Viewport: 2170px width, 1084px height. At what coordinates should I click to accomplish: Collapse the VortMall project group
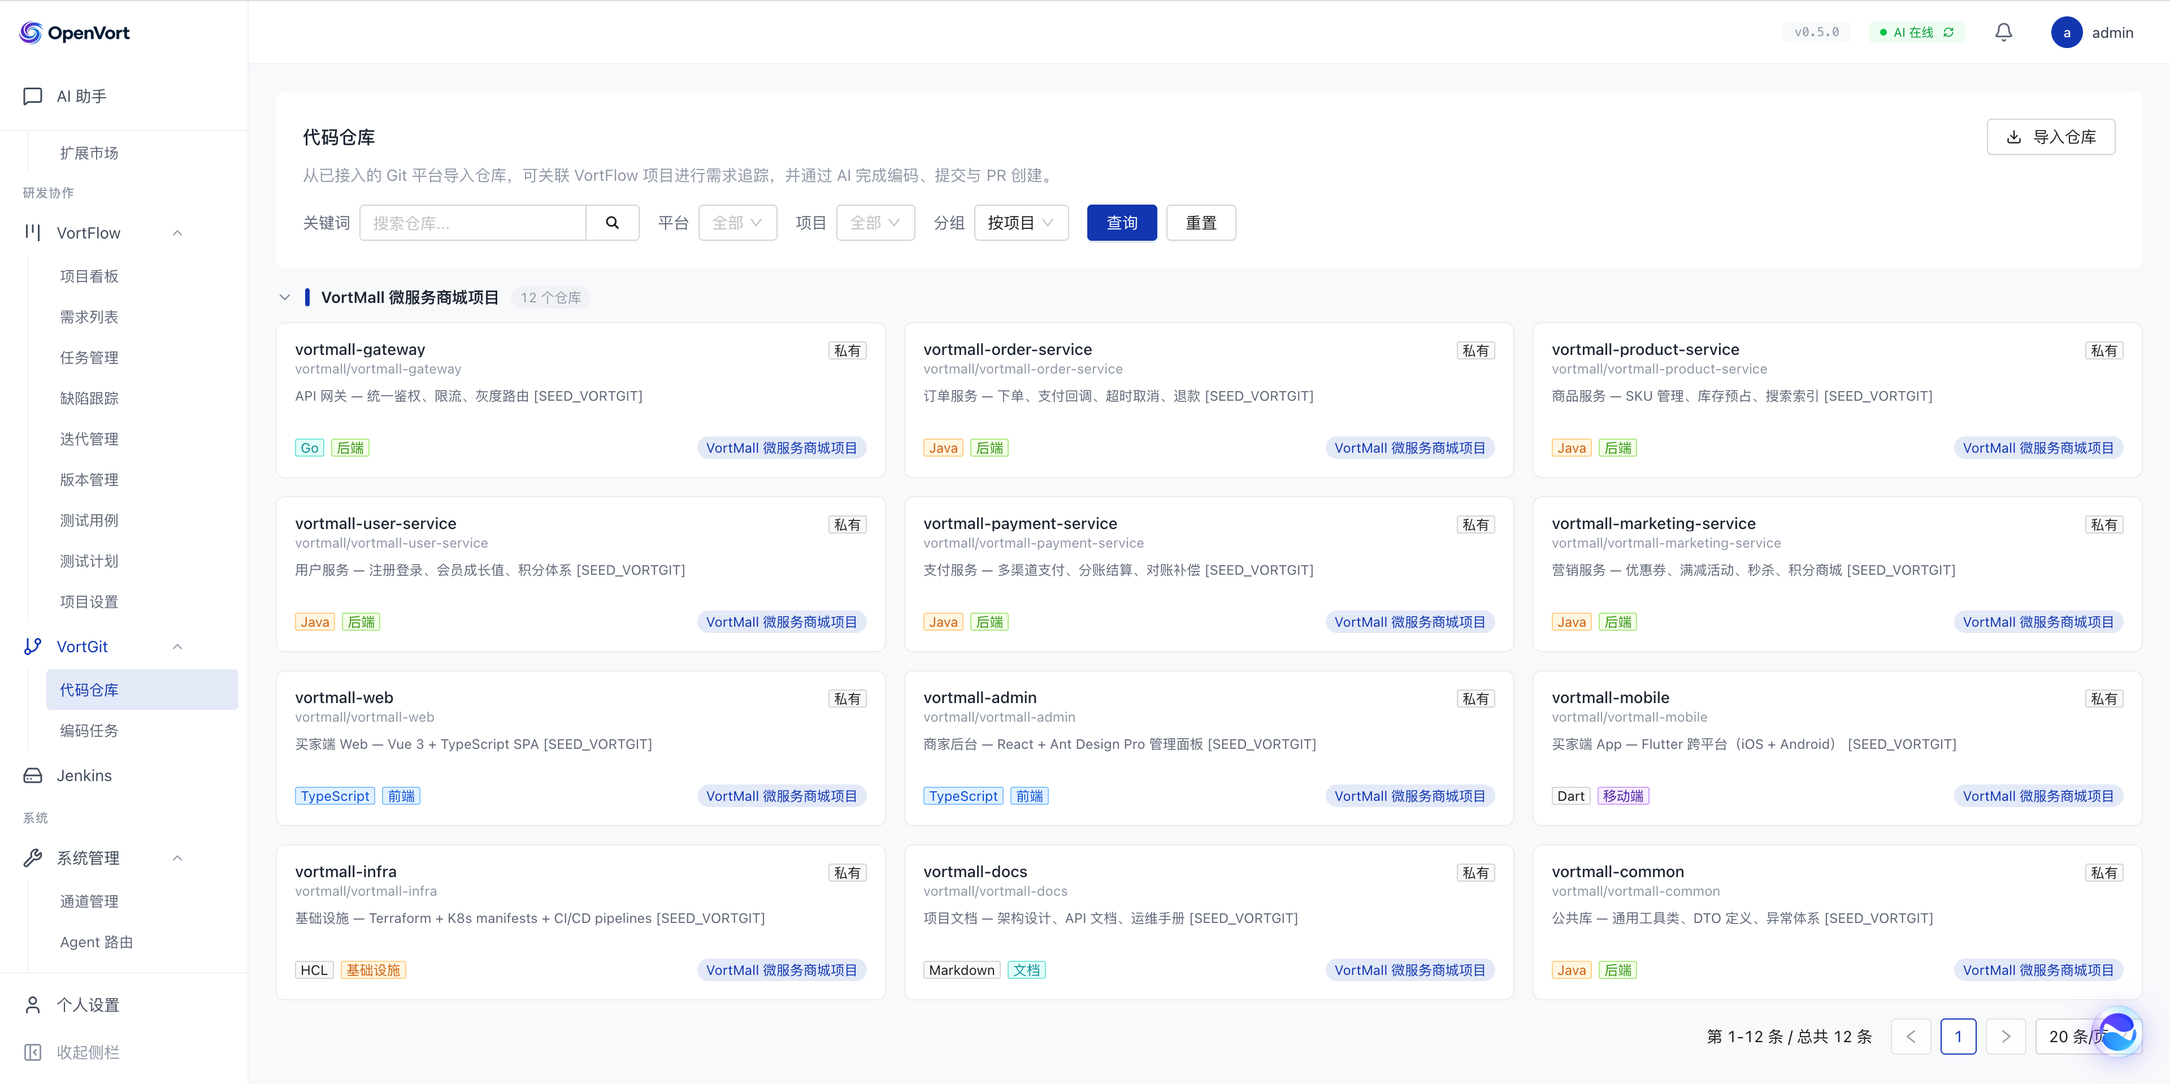coord(285,297)
